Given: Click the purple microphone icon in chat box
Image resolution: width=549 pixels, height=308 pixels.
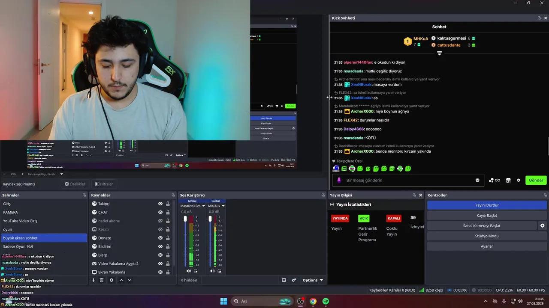Looking at the screenshot, I should (x=339, y=180).
